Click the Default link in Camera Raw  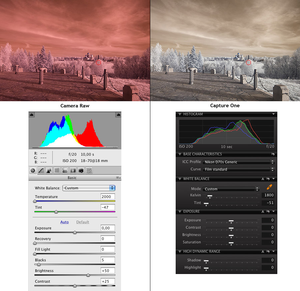(x=83, y=222)
